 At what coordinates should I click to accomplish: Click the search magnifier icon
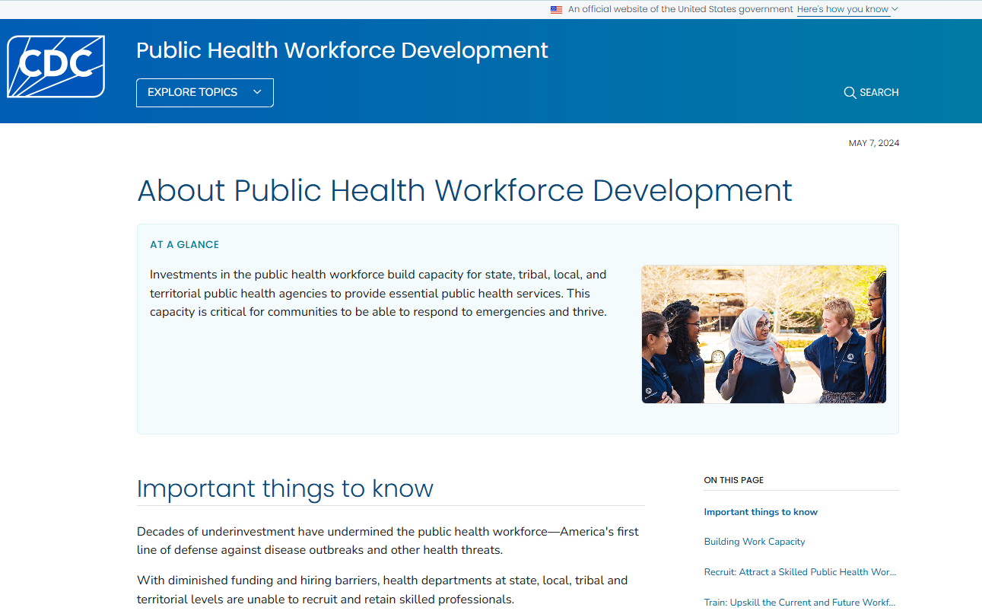pos(850,93)
